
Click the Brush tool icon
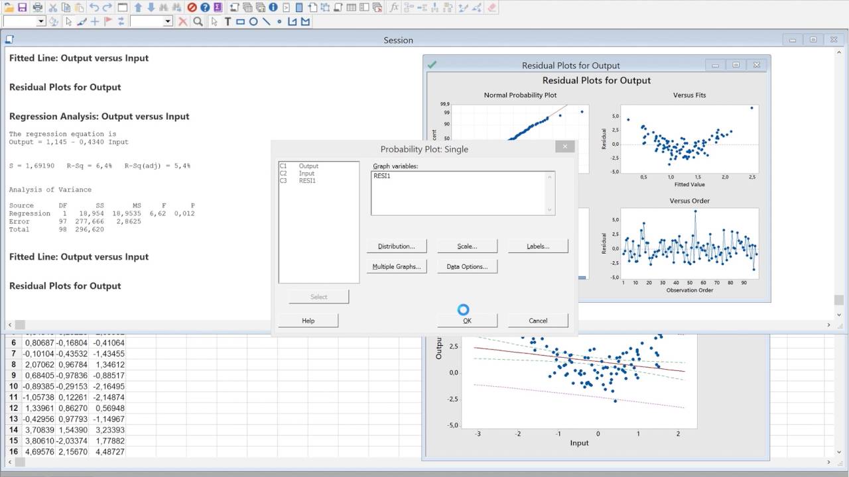point(82,21)
